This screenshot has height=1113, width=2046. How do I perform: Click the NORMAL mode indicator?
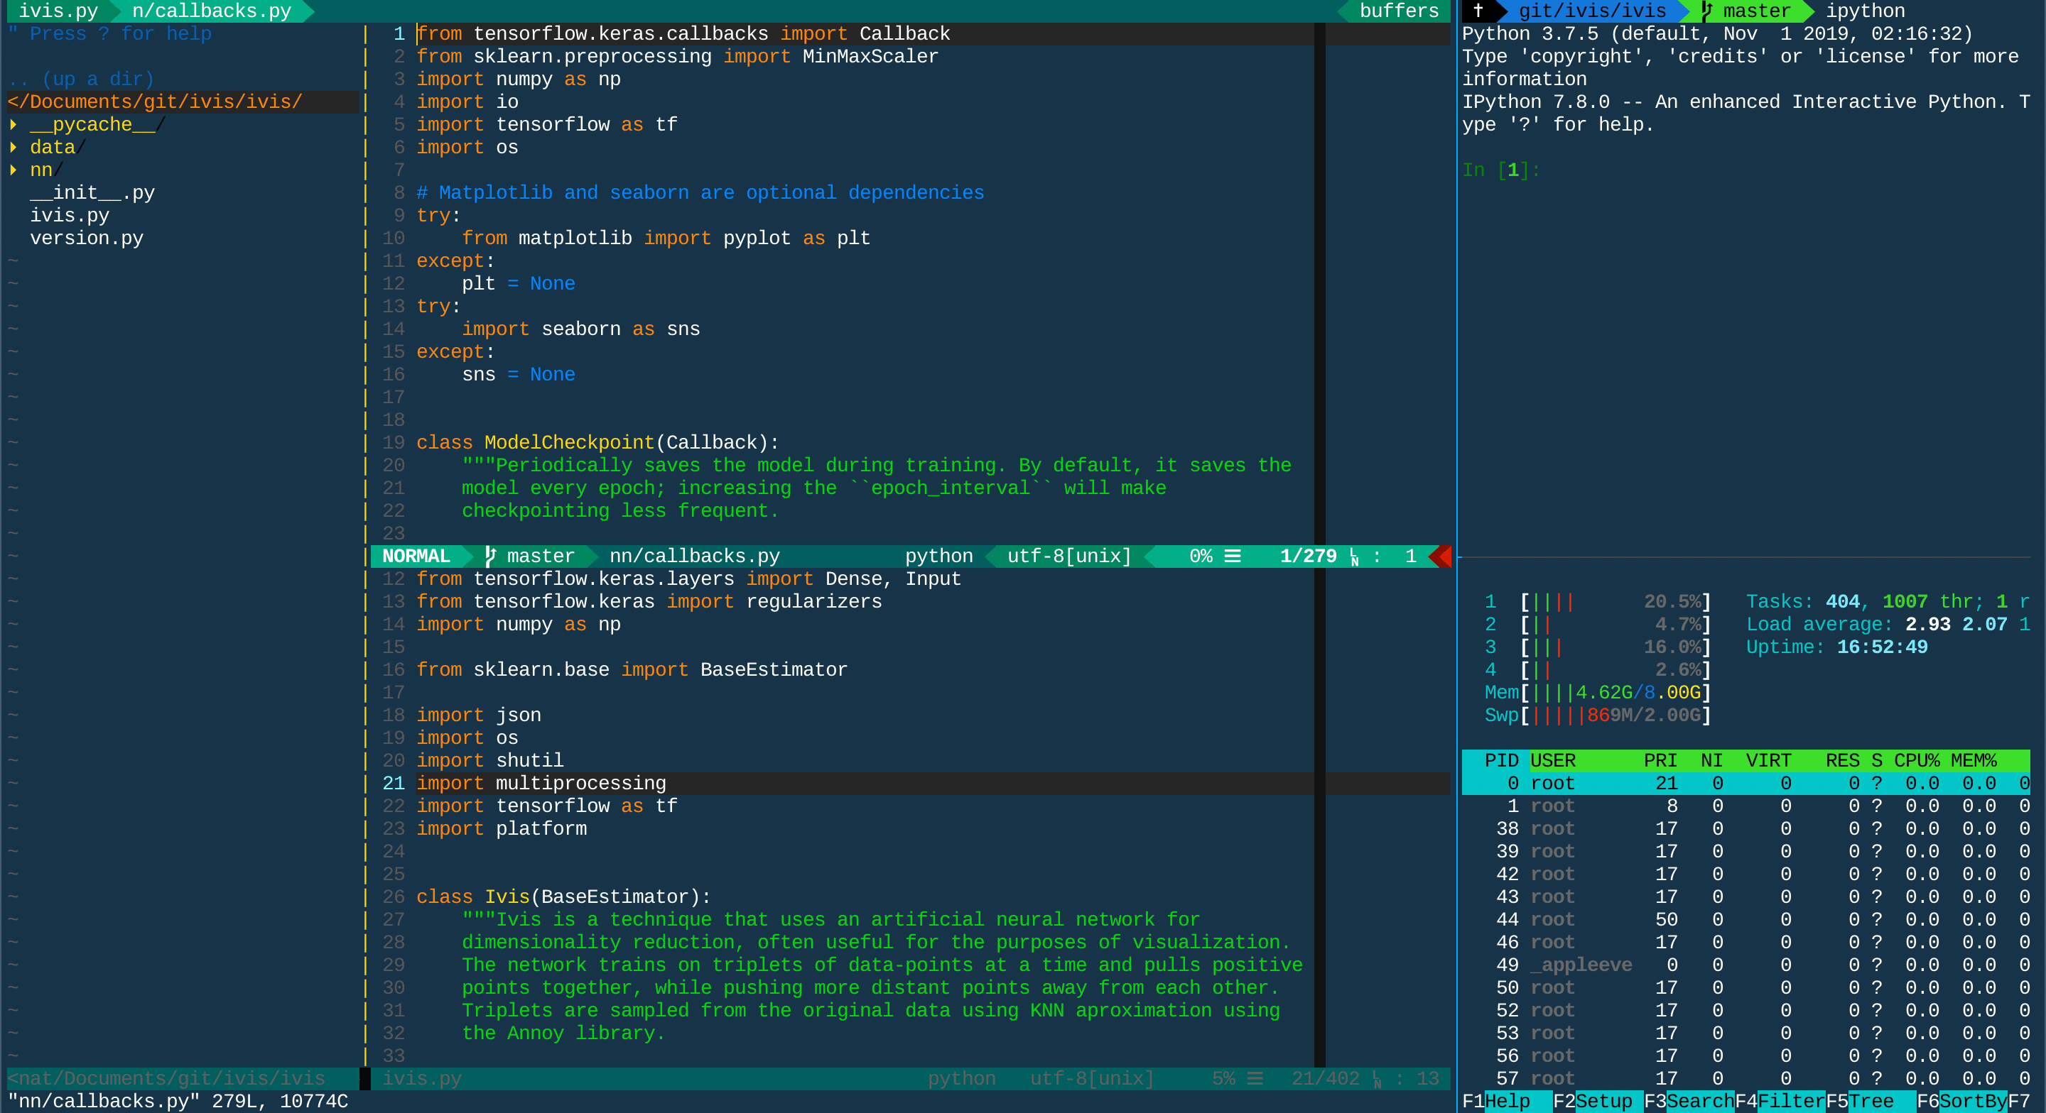click(416, 556)
